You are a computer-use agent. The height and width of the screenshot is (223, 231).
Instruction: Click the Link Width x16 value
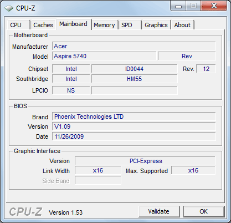(98, 170)
